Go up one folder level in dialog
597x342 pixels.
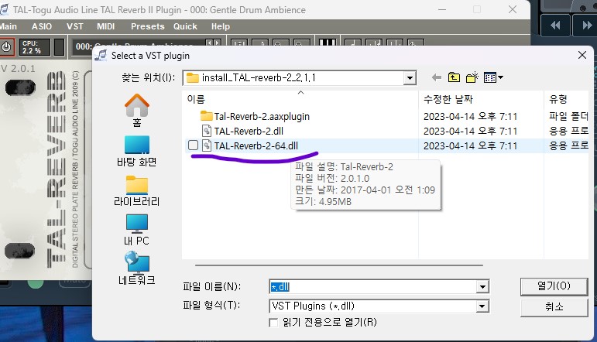(454, 77)
